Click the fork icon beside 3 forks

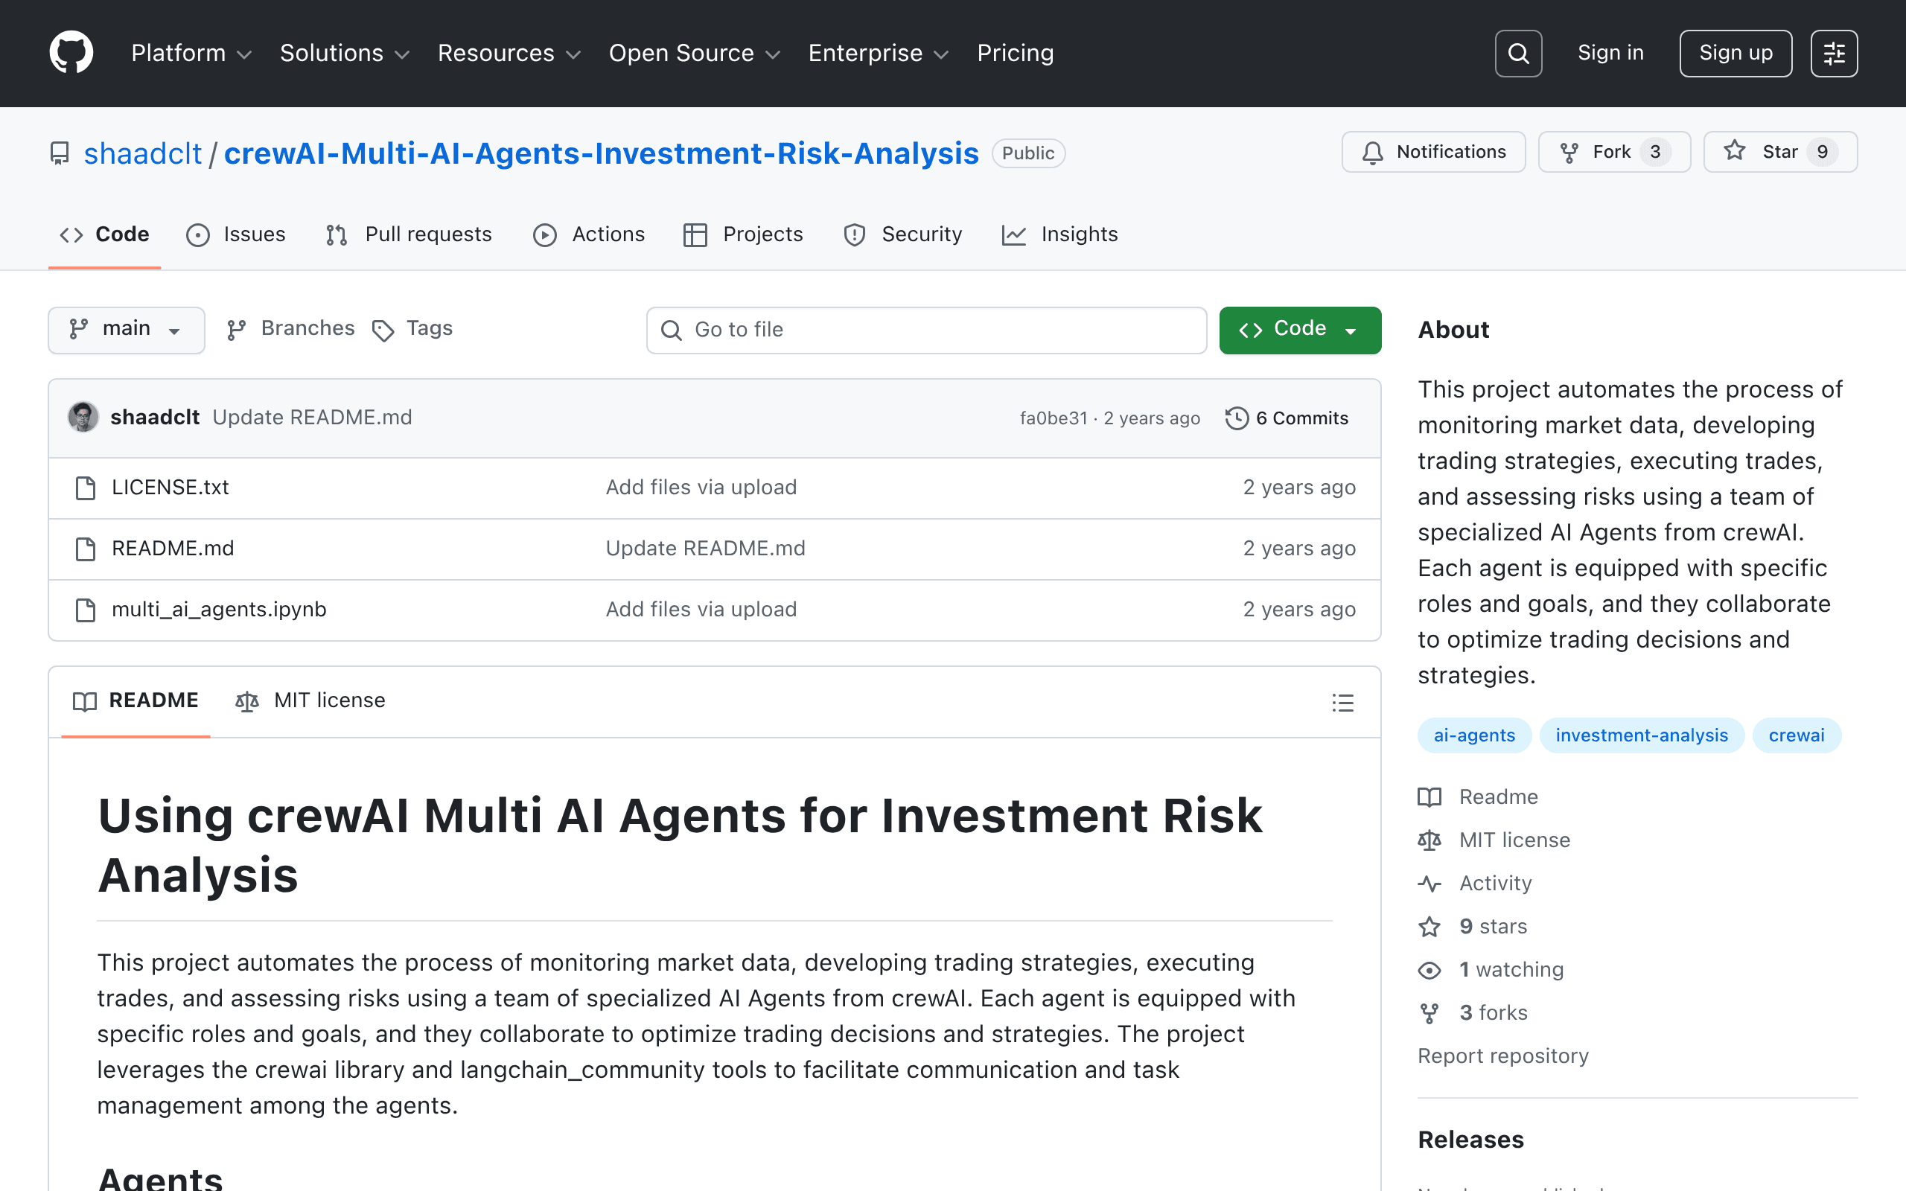tap(1429, 1014)
